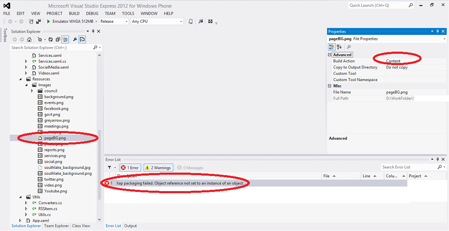Image resolution: width=449 pixels, height=231 pixels.
Task: Open the Properties object selector dropdown
Action: click(x=444, y=39)
